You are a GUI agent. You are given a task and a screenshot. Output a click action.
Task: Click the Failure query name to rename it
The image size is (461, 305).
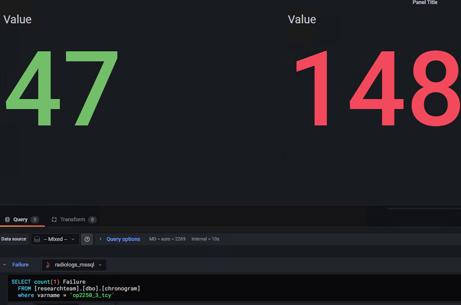[19, 265]
